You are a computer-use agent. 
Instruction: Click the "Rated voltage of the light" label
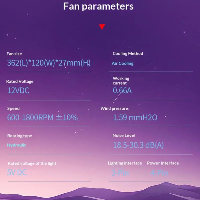click(x=32, y=163)
